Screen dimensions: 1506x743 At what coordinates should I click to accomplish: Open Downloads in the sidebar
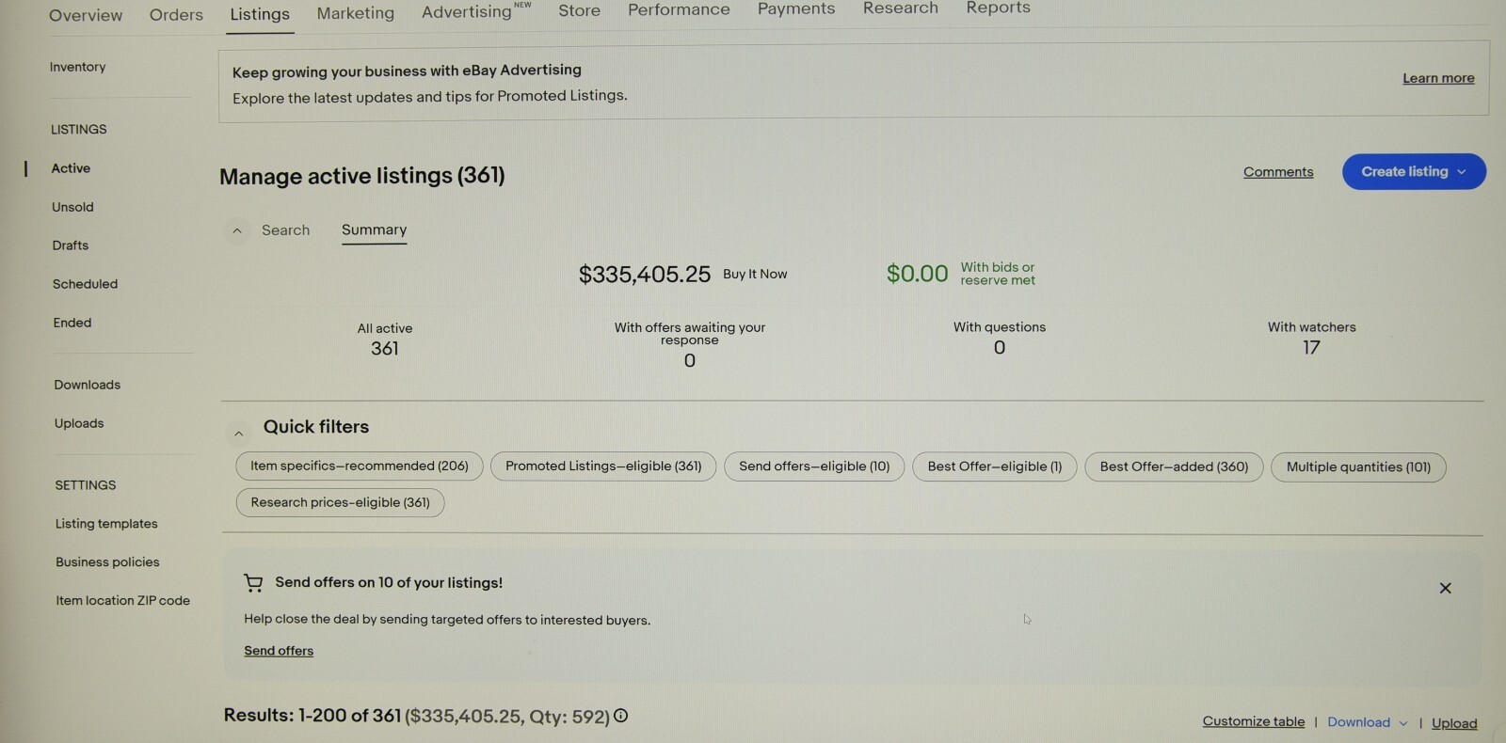(x=87, y=385)
